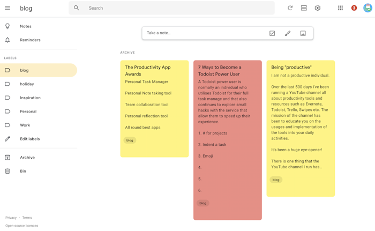Open Edit labels dialog
The image size is (375, 231).
[x=39, y=139]
